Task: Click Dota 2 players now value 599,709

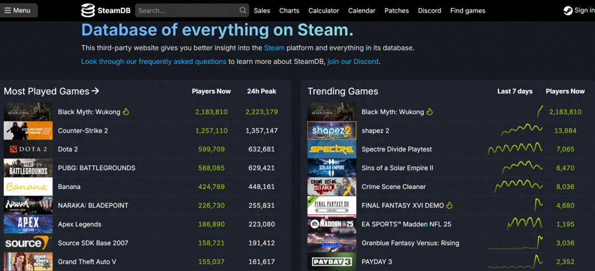Action: tap(212, 149)
